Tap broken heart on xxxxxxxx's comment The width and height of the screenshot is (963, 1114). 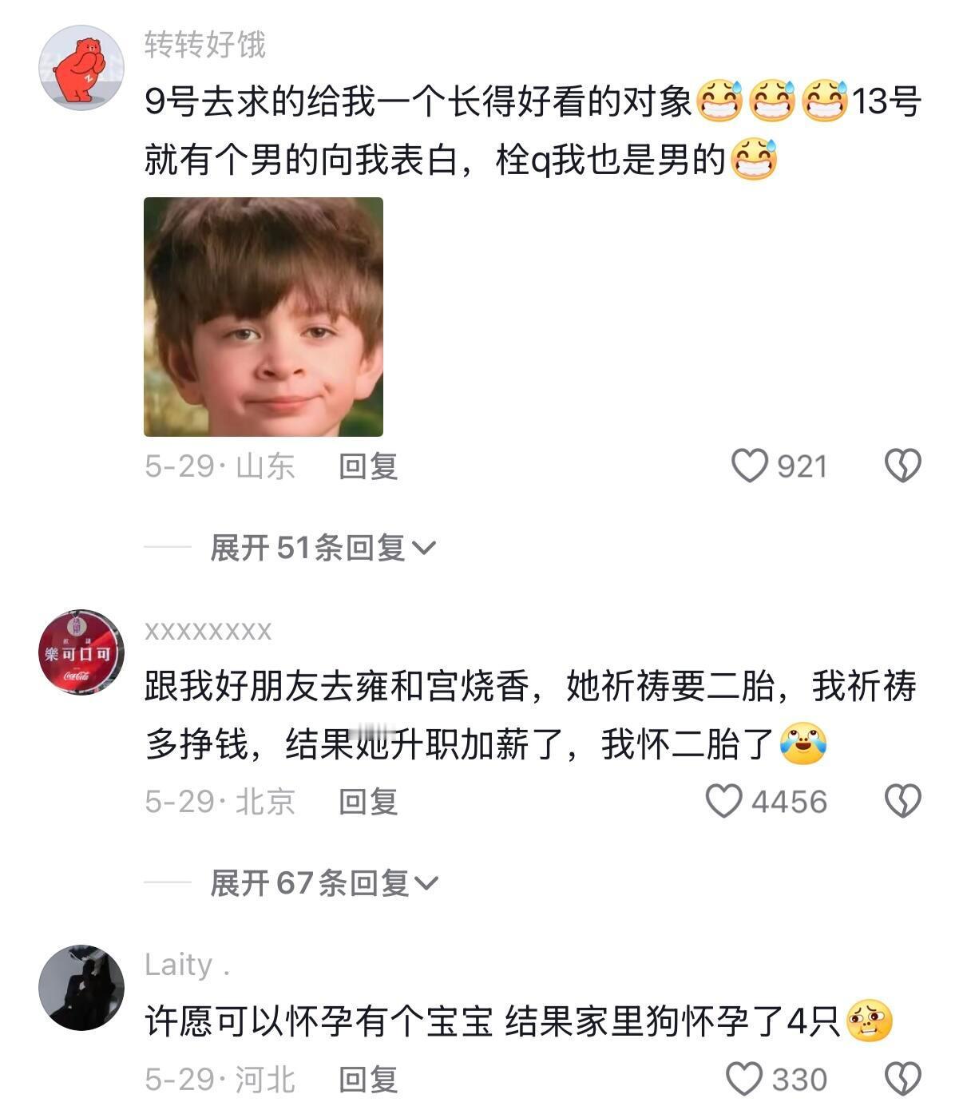[903, 801]
